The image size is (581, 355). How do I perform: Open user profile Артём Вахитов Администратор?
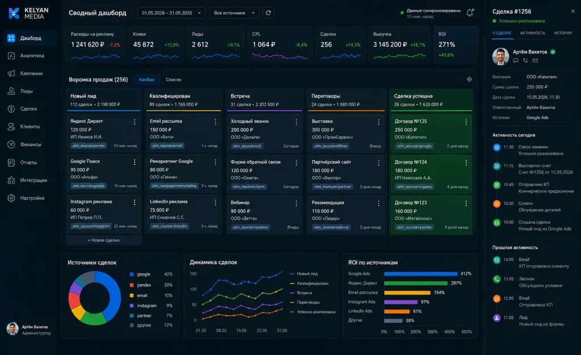coord(29,329)
